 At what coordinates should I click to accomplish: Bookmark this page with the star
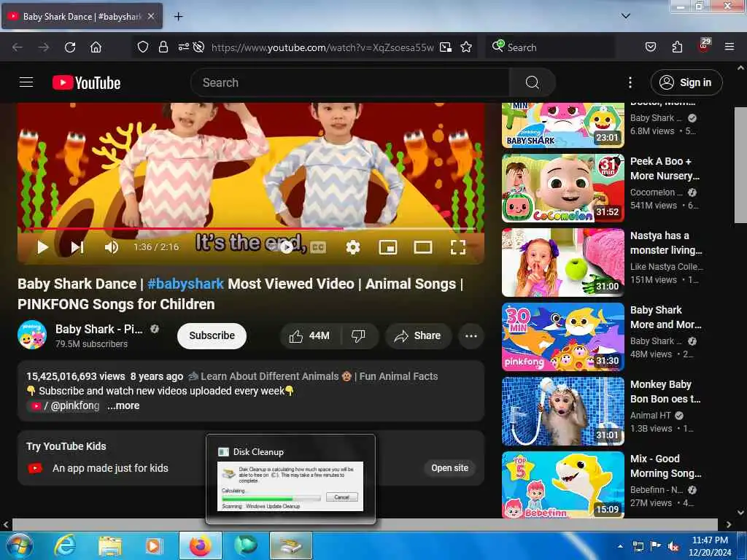(466, 47)
